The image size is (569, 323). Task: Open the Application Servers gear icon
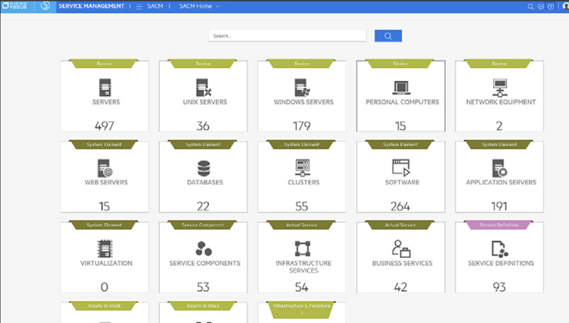tap(500, 168)
